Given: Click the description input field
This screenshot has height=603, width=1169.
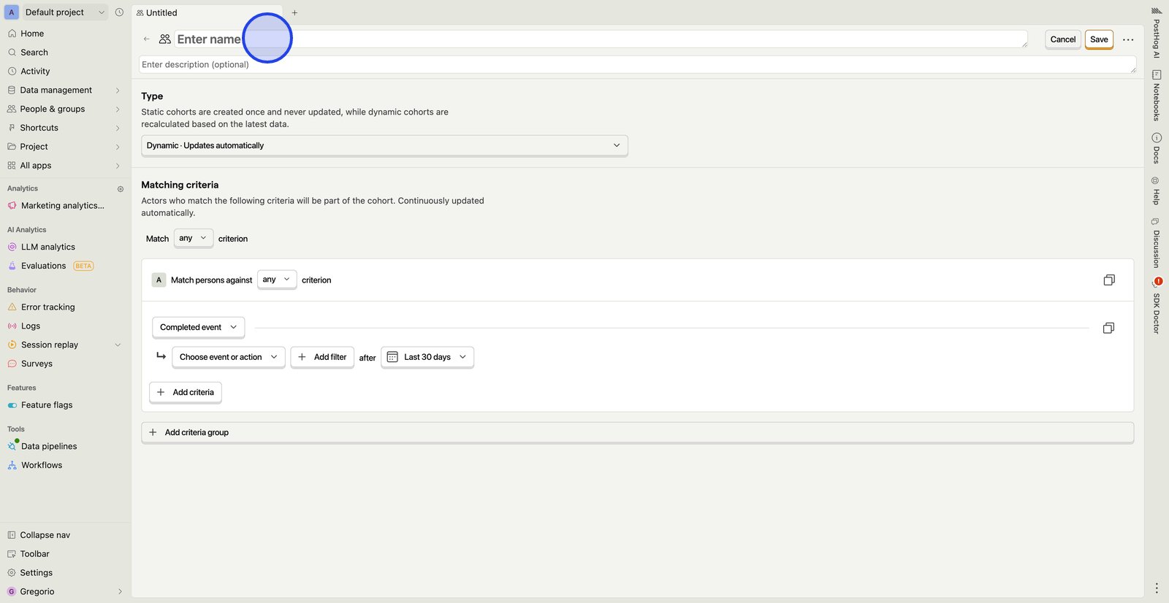Looking at the screenshot, I should click(x=636, y=65).
